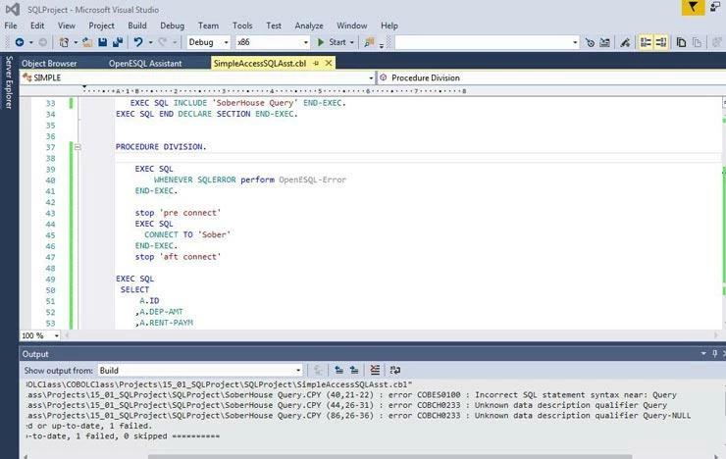Screen dimensions: 726x459
Task: Toggle the second highlighted uncomment-lines toolbar button
Action: [x=660, y=42]
